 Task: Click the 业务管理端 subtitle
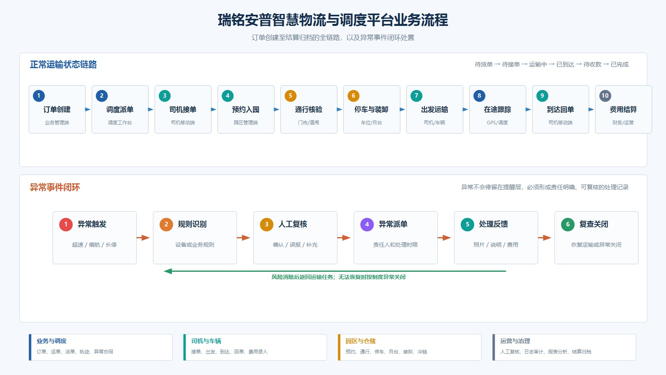click(x=57, y=123)
